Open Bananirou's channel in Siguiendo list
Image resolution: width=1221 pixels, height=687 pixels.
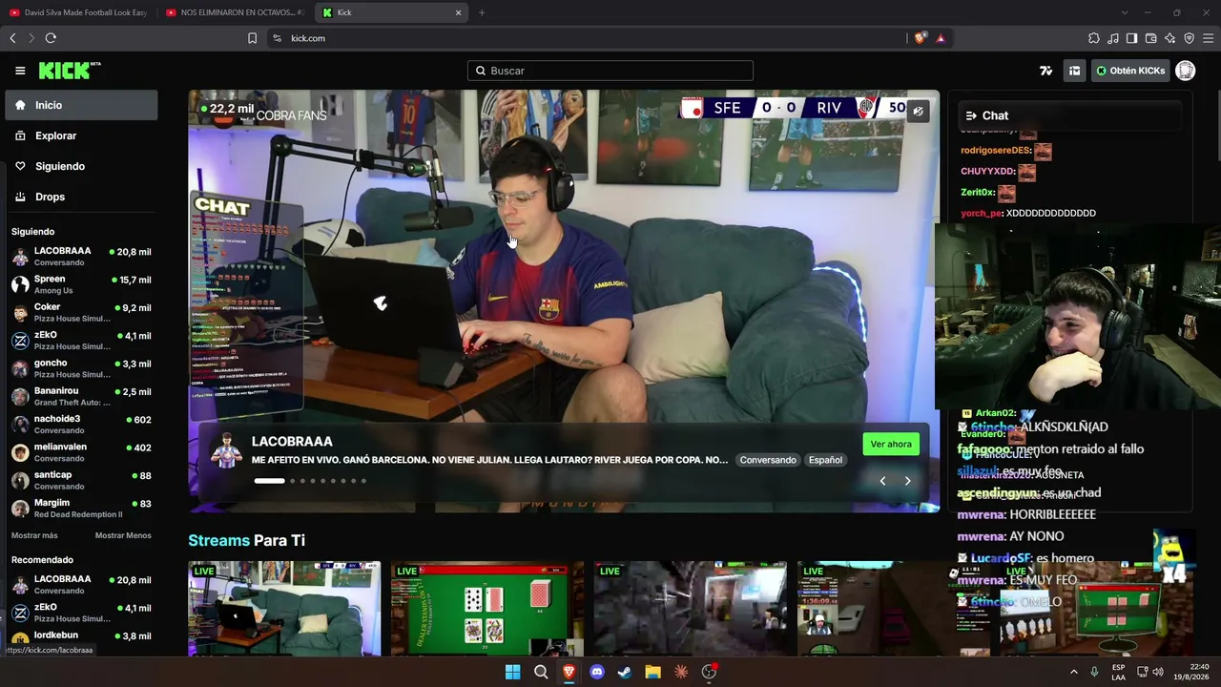pyautogui.click(x=81, y=396)
